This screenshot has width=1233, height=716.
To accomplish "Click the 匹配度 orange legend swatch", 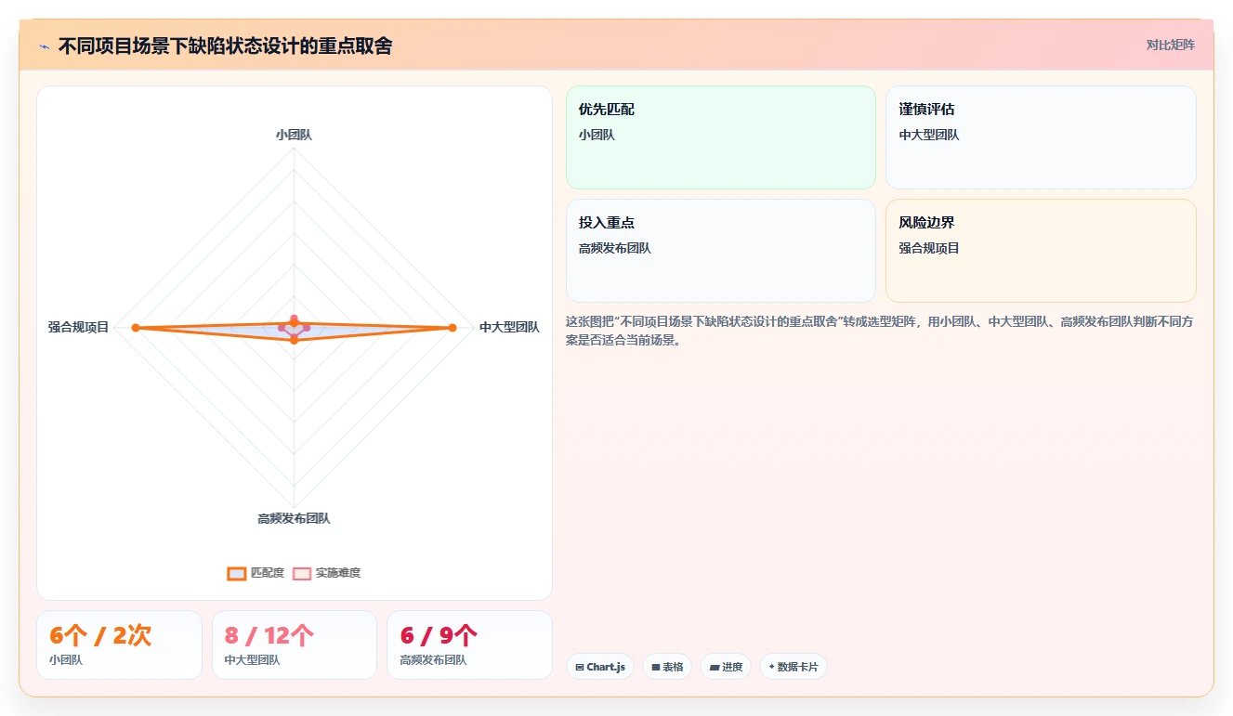I will 237,574.
